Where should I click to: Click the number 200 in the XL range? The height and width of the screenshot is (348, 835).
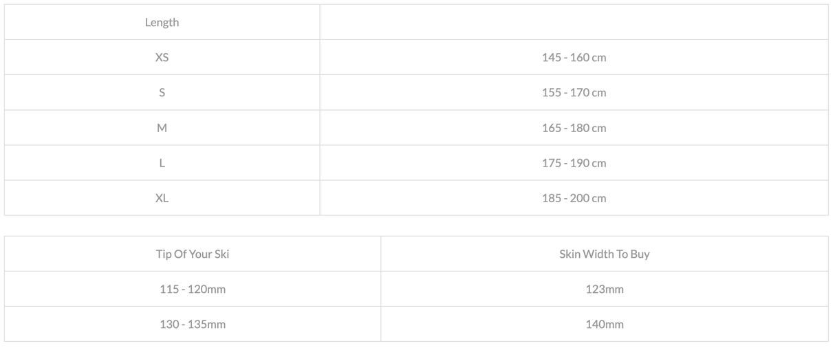(x=580, y=197)
